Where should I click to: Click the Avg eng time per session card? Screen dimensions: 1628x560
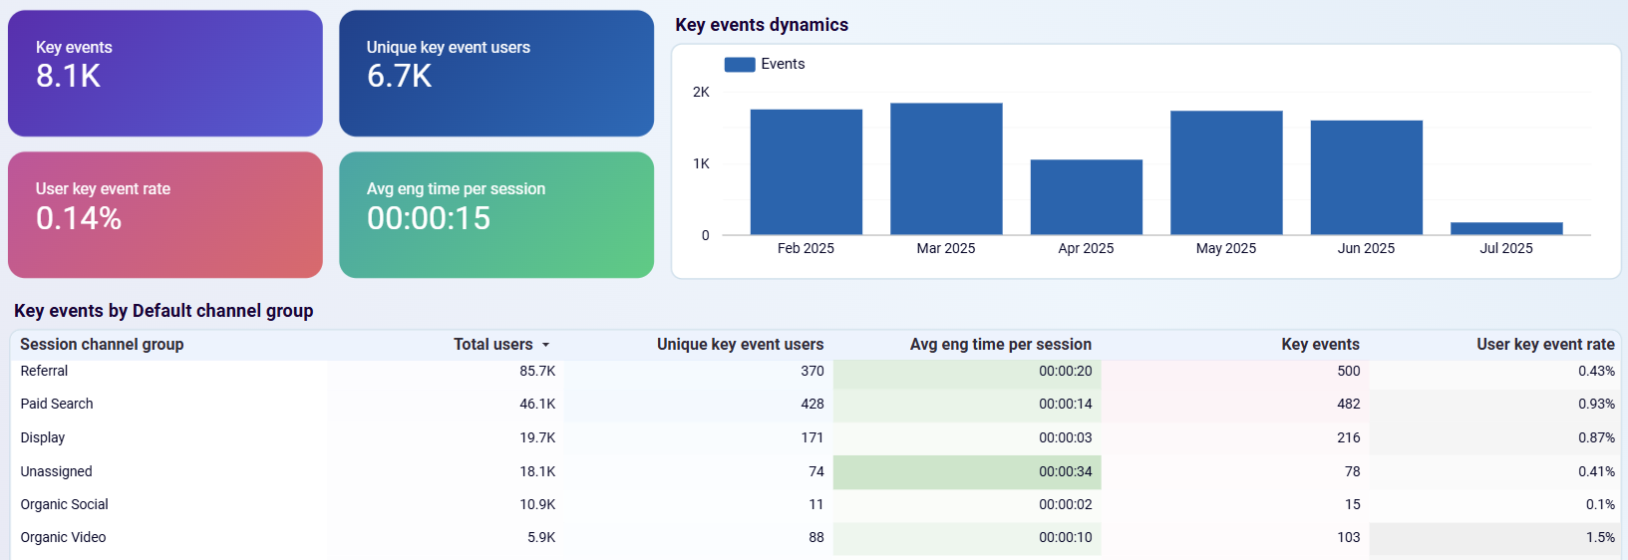pos(496,214)
